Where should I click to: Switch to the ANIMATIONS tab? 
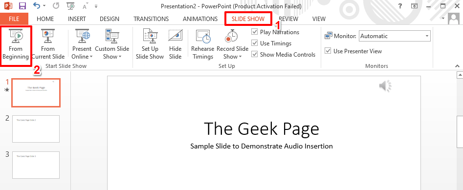200,19
